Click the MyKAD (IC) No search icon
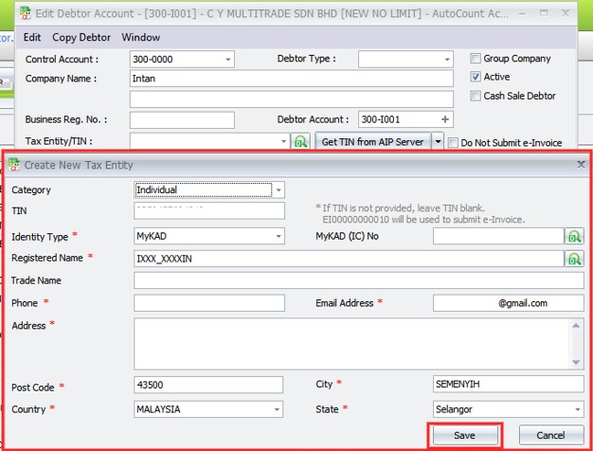Image resolution: width=593 pixels, height=451 pixels. click(574, 236)
